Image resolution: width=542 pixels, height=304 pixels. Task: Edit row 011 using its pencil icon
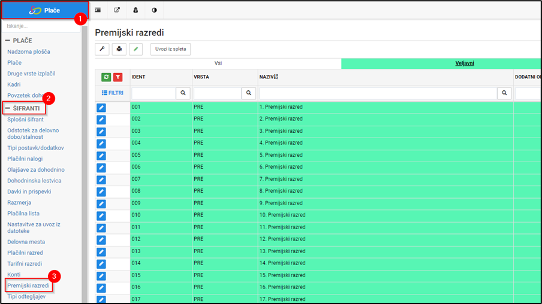click(x=101, y=228)
